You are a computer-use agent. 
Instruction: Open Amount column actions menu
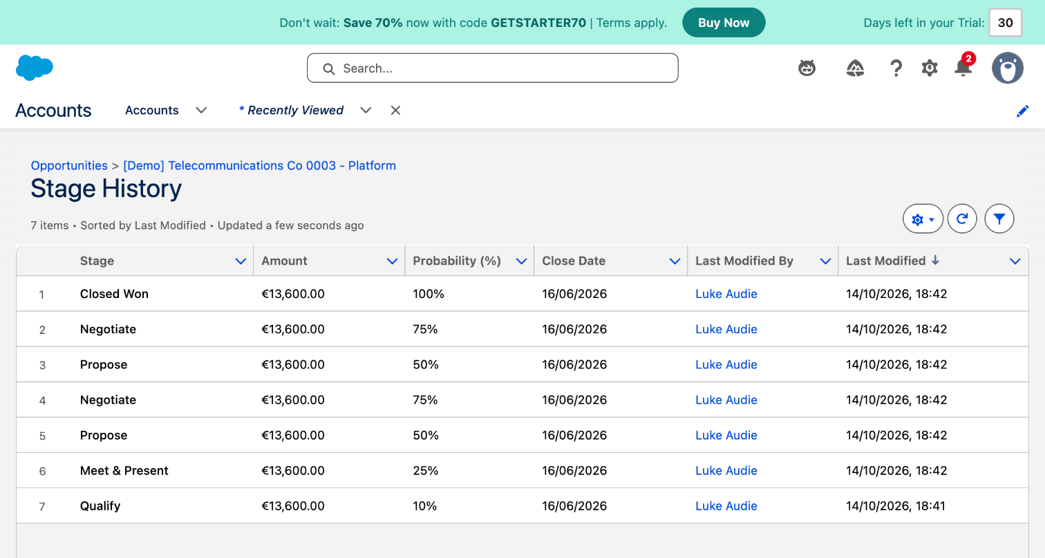click(392, 261)
